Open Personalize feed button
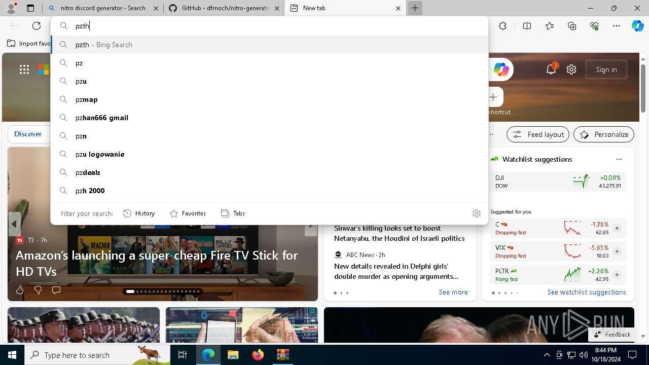Screen dimensions: 649x365 pyautogui.click(x=604, y=134)
